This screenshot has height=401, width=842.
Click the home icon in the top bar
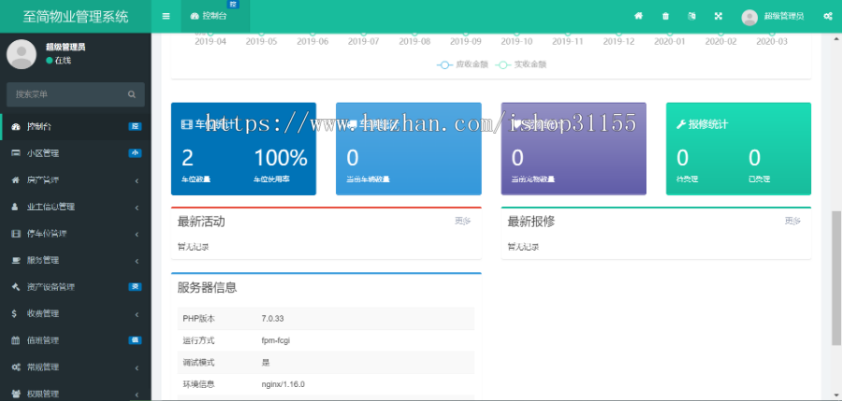(x=638, y=16)
